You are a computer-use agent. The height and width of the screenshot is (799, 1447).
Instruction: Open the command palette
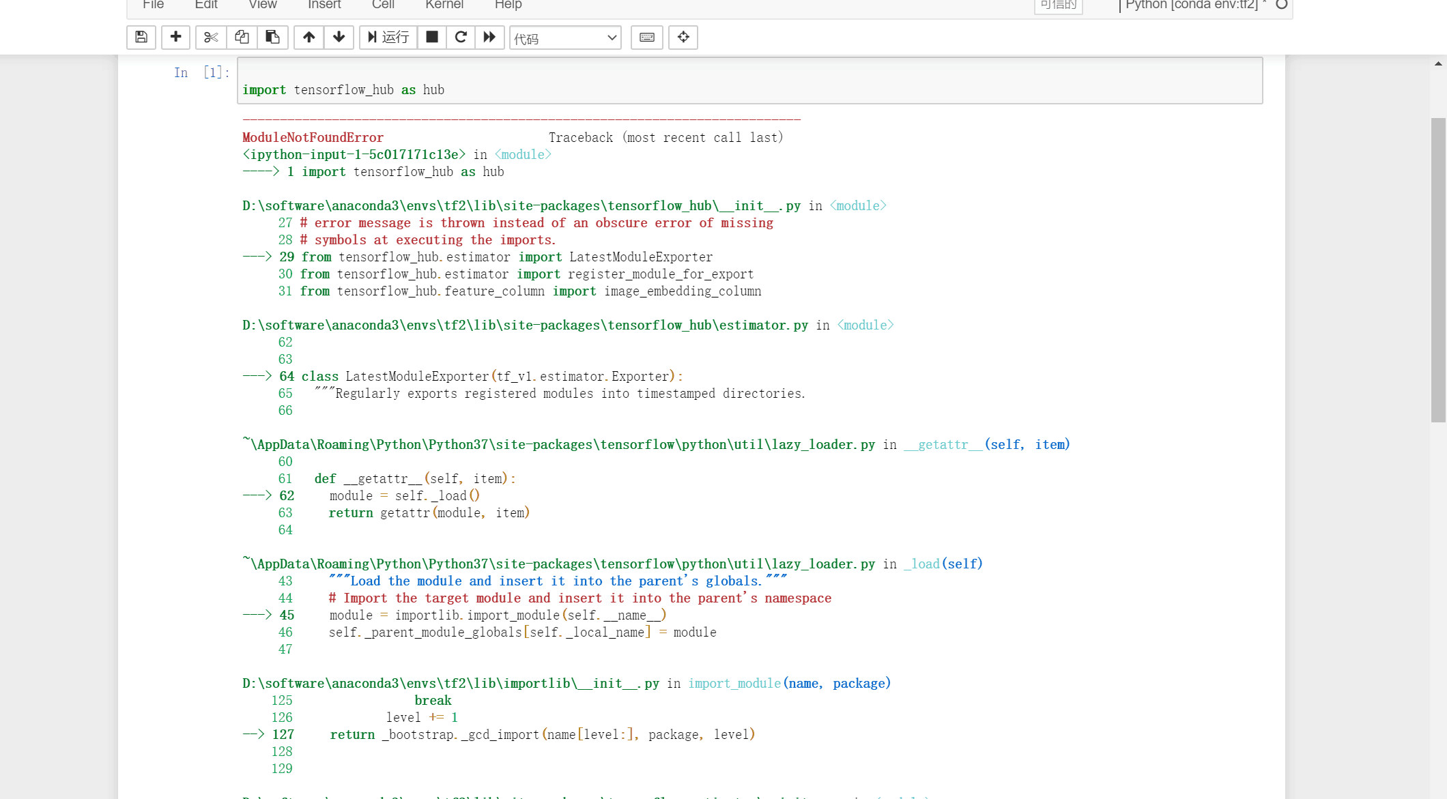click(x=683, y=38)
